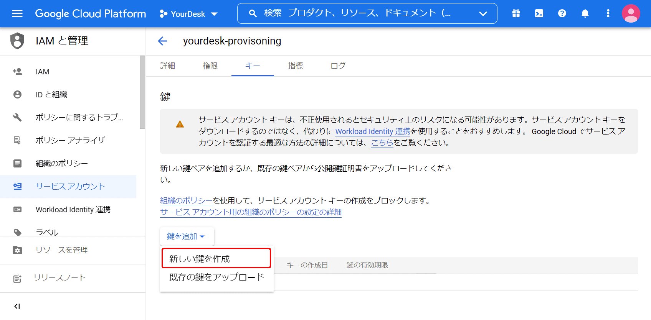Open the 組織のポリシー inline link
The image size is (651, 320).
[186, 201]
